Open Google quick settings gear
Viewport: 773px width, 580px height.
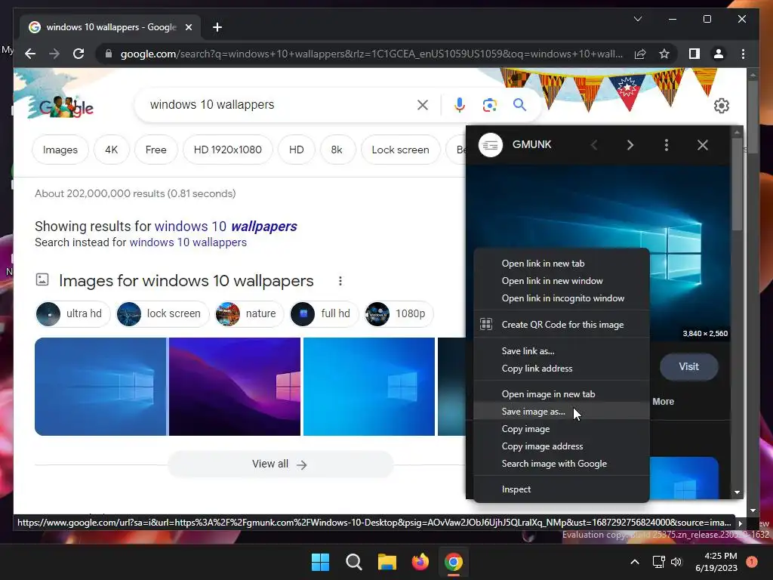[x=721, y=106]
